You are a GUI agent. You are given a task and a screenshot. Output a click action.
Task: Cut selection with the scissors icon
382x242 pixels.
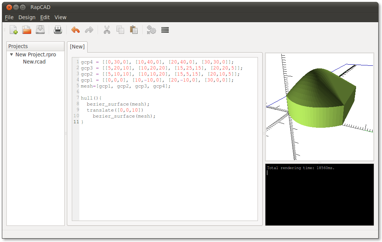tap(107, 30)
